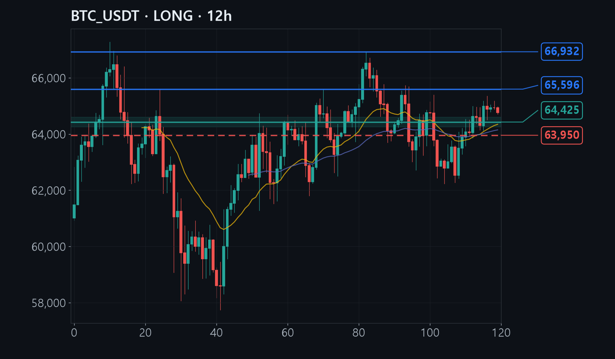
Task: Click the 60 x-axis tick label
Action: [x=288, y=333]
